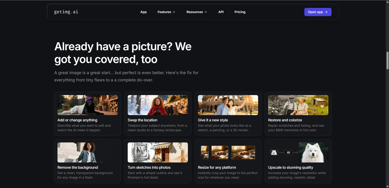This screenshot has height=188, width=389.
Task: Click the elderly couple colorized photo
Action: pyautogui.click(x=298, y=105)
